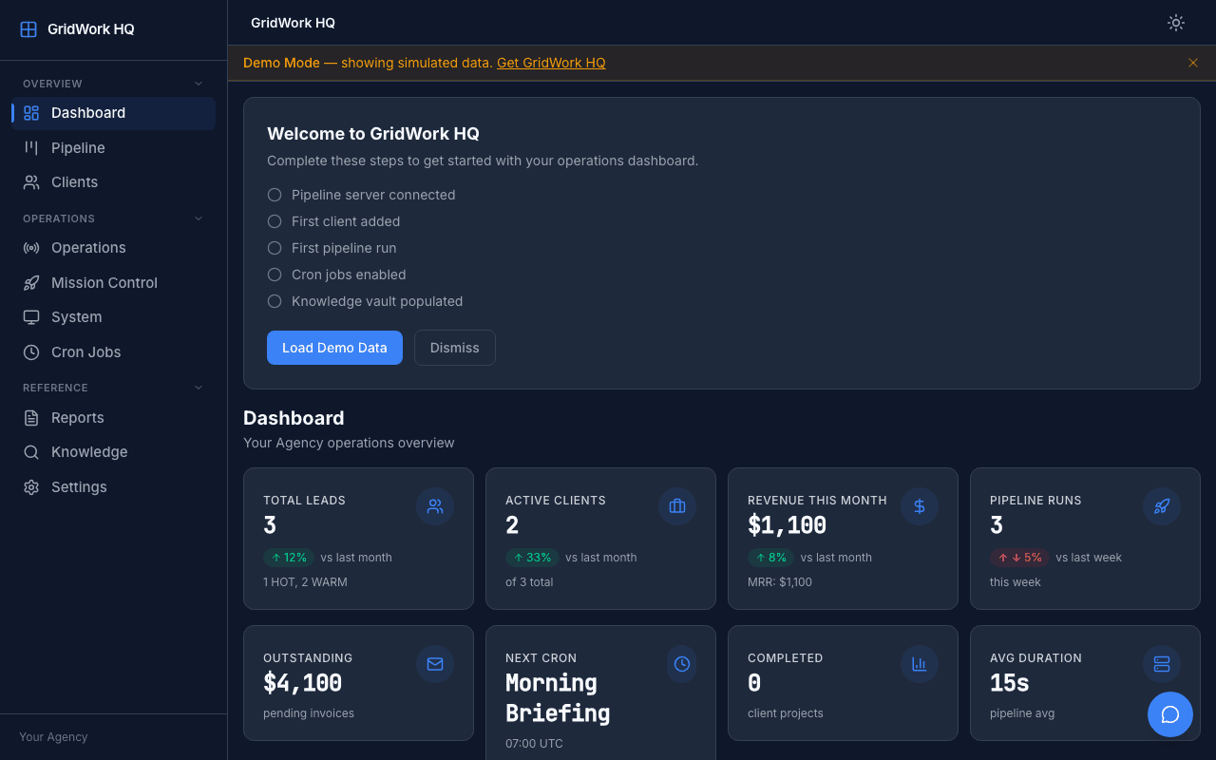Collapse the OPERATIONS section
The height and width of the screenshot is (760, 1216).
(x=198, y=218)
